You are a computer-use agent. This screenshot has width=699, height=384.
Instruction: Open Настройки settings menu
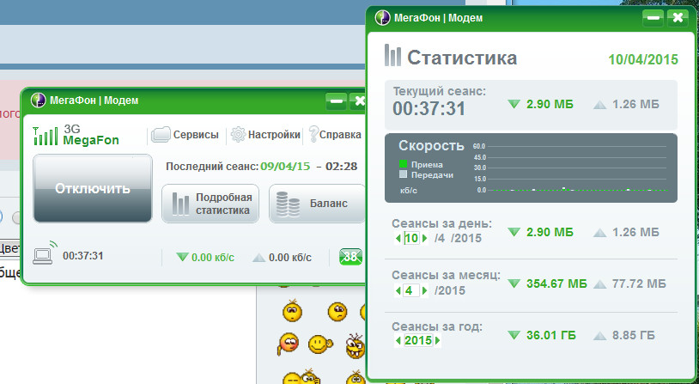coord(265,134)
